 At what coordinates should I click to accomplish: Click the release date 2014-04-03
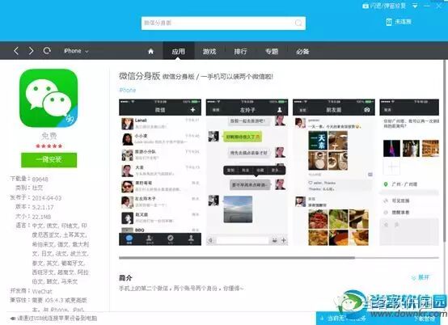coord(47,198)
